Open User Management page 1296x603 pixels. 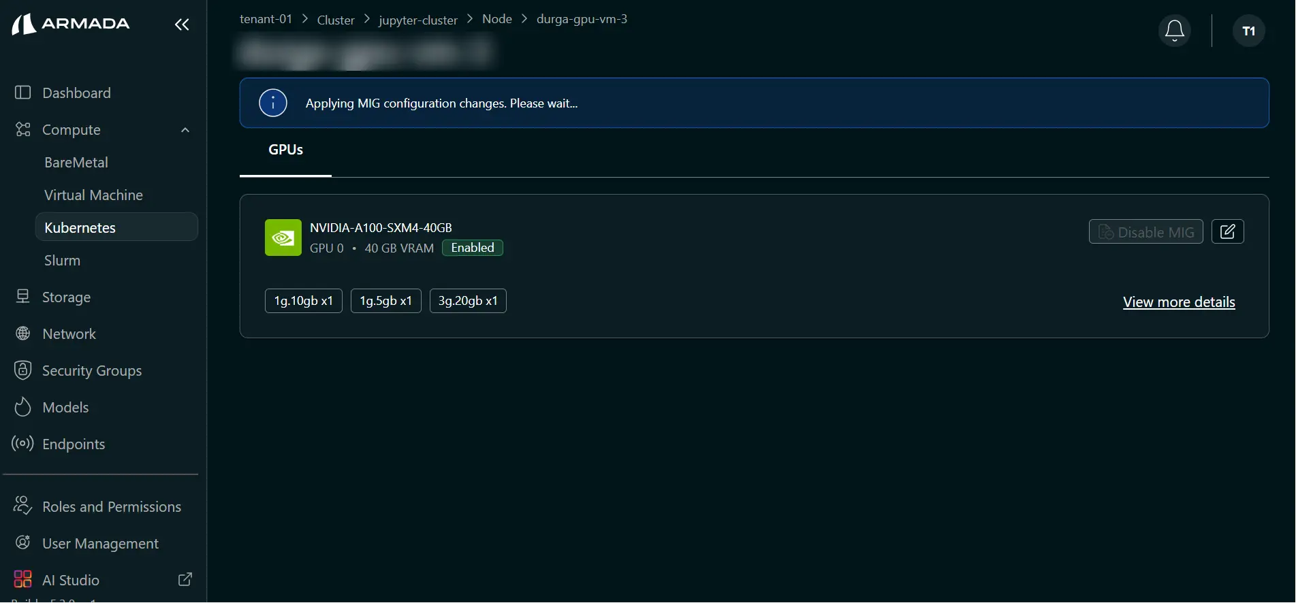pos(100,543)
